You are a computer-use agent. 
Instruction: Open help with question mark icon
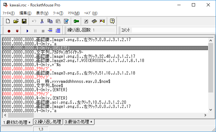(x=112, y=21)
